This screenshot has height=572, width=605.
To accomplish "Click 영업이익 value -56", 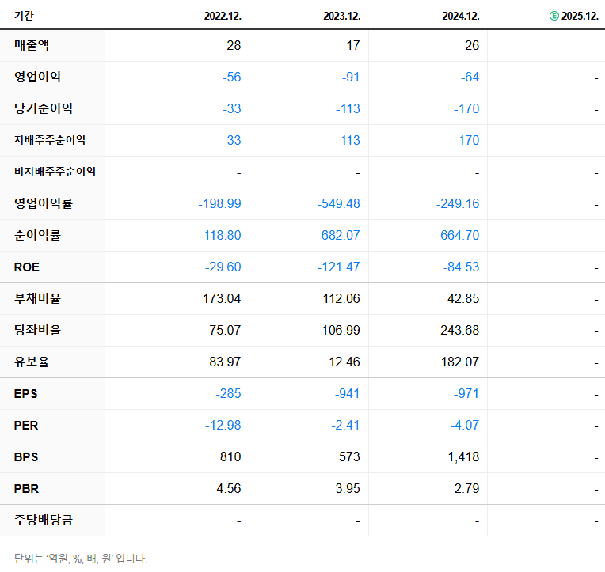I will (x=232, y=77).
